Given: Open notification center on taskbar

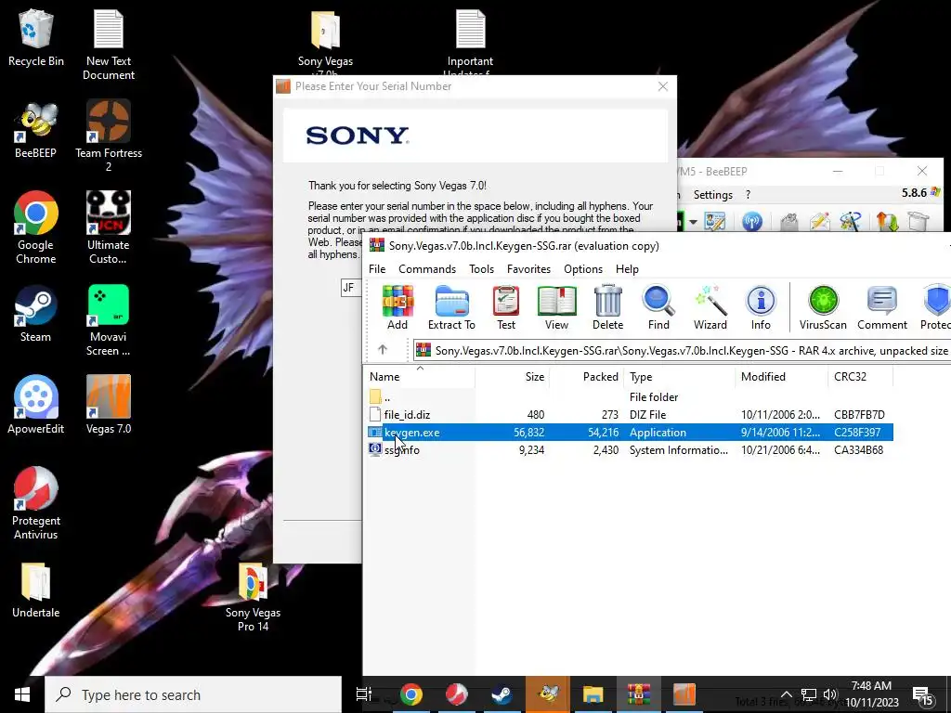Looking at the screenshot, I should click(x=922, y=696).
